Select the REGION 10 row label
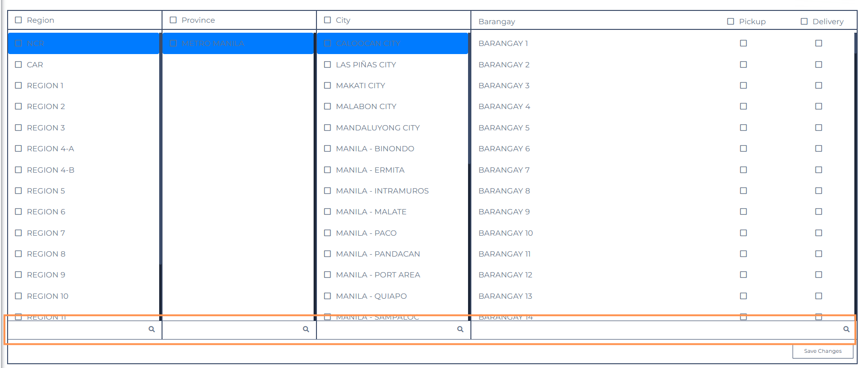This screenshot has height=368, width=861. (x=48, y=296)
